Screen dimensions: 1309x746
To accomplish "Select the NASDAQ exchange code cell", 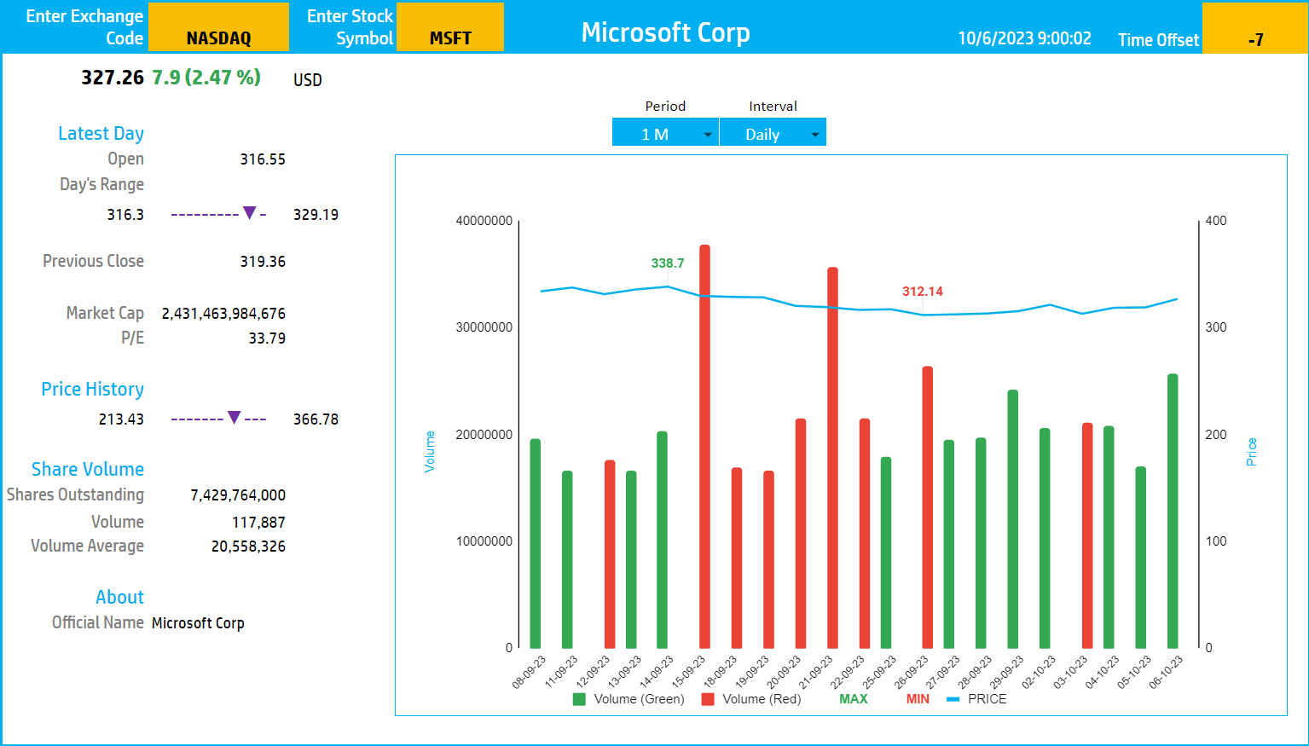I will coord(218,27).
